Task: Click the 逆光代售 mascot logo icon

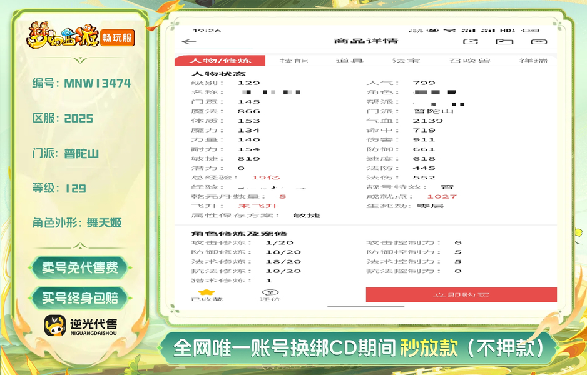Action: [x=55, y=325]
